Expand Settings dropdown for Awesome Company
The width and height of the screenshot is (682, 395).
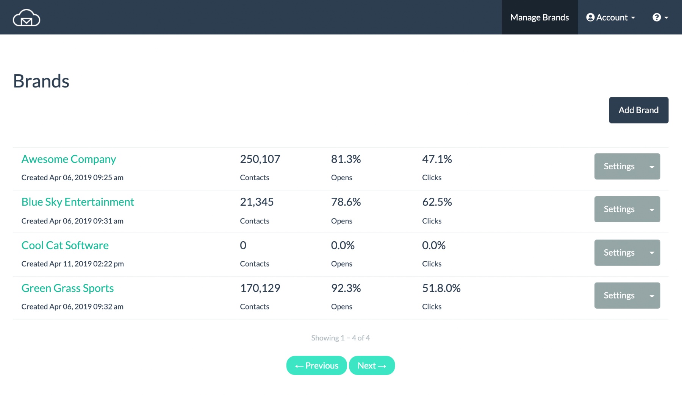pos(651,166)
